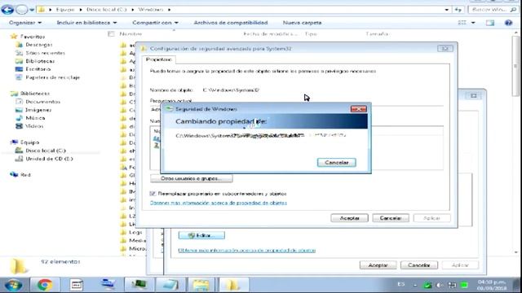Sort by the Nombre column header
Image resolution: width=522 pixels, height=293 pixels.
(x=130, y=34)
